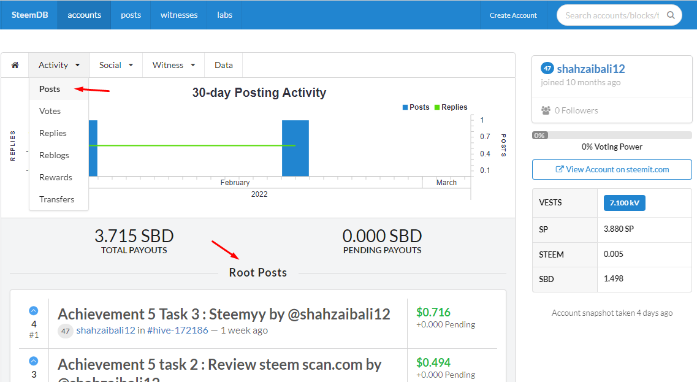The height and width of the screenshot is (382, 697).
Task: Click the STEEM 0.005 value
Action: point(614,254)
